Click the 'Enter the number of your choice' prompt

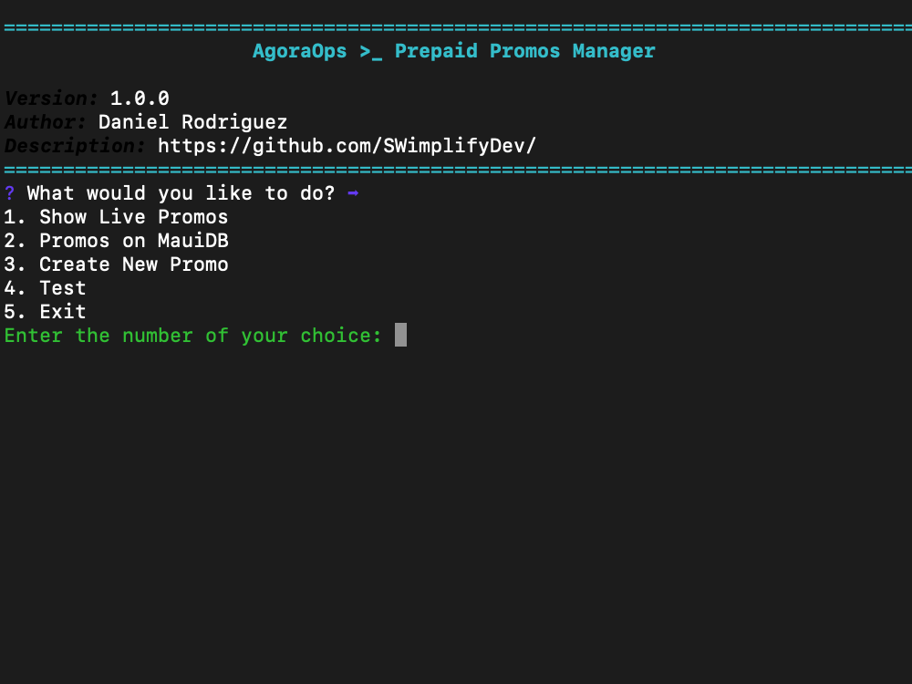(x=192, y=336)
